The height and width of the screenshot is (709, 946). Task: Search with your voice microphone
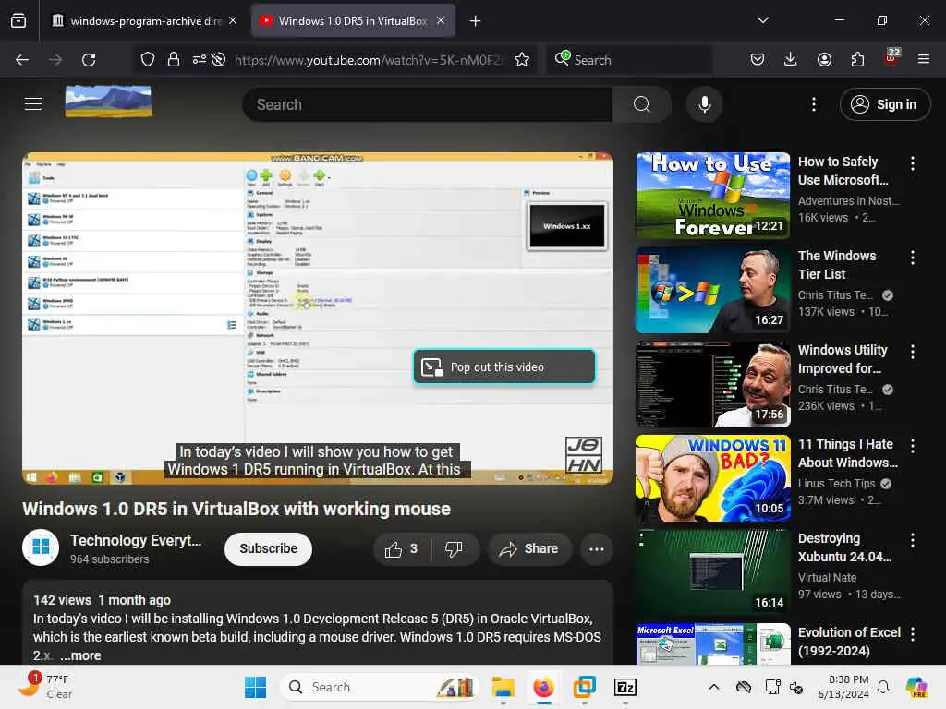pos(704,104)
